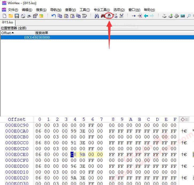Navigate back with the blue left arrow
Viewport: 194px width, 185px height.
(x=146, y=16)
